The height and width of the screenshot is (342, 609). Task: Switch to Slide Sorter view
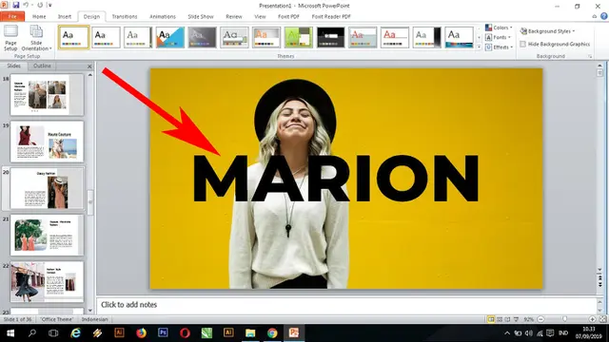click(x=500, y=319)
